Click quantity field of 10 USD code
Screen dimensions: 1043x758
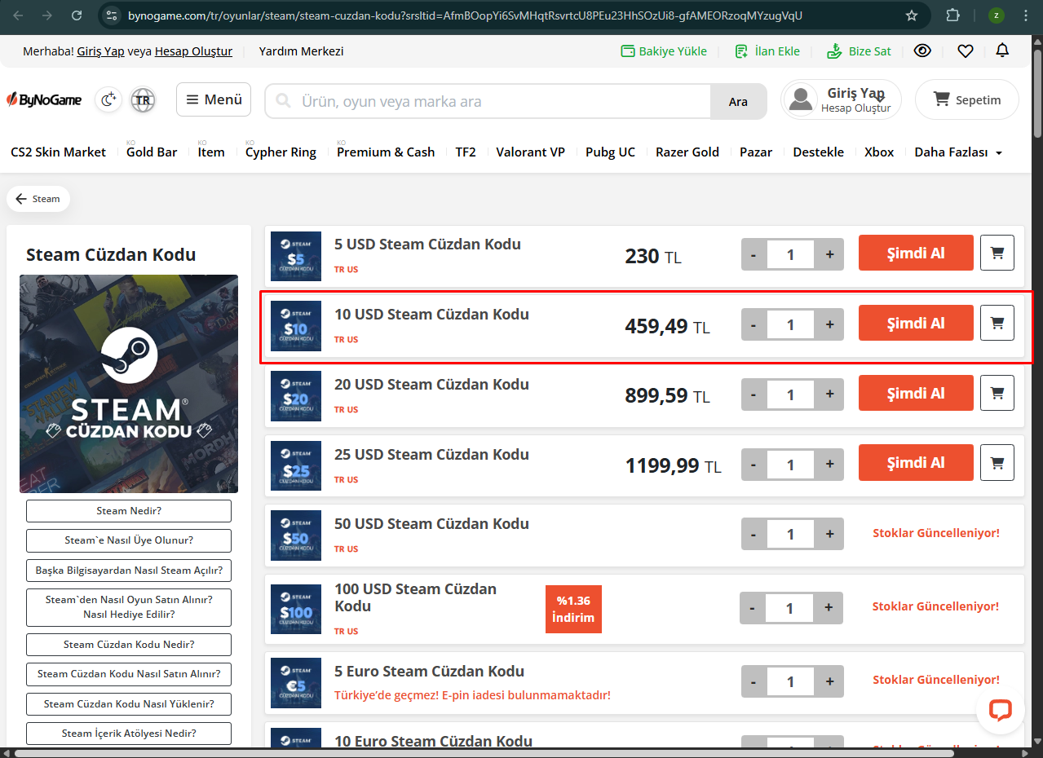(790, 324)
